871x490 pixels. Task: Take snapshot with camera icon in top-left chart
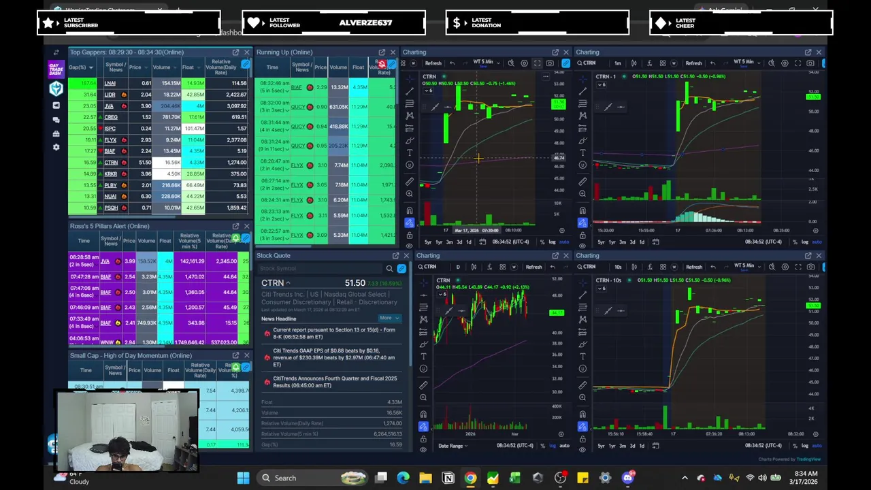click(550, 63)
